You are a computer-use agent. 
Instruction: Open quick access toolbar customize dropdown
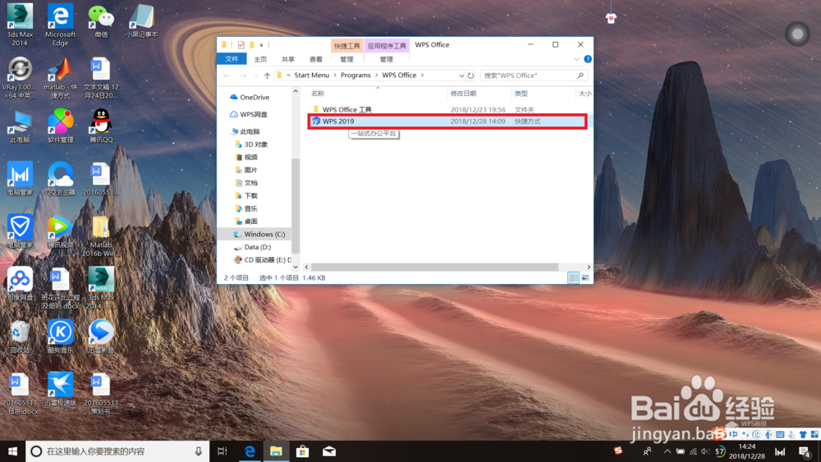261,45
